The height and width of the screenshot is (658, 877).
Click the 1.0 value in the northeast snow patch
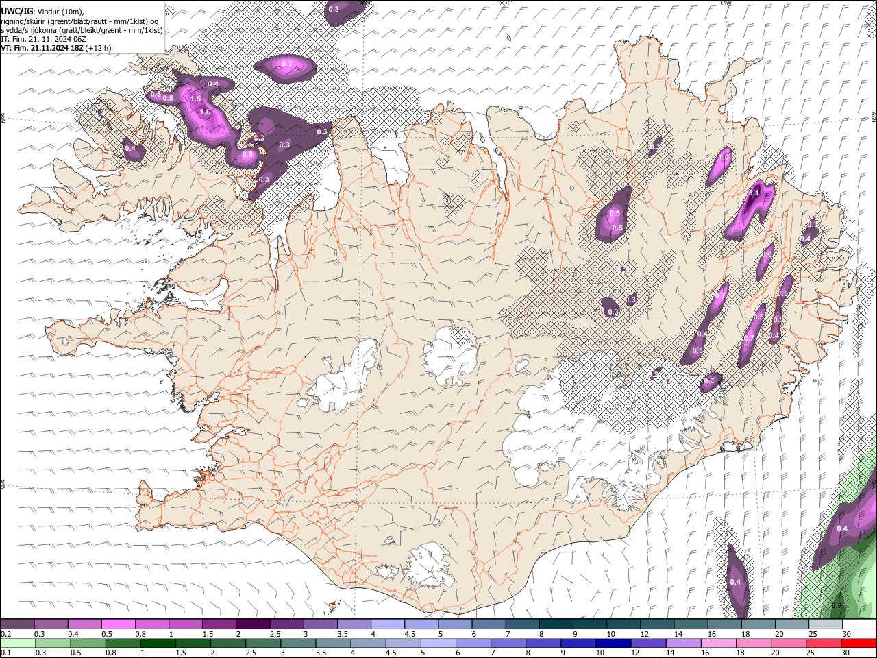click(x=724, y=158)
